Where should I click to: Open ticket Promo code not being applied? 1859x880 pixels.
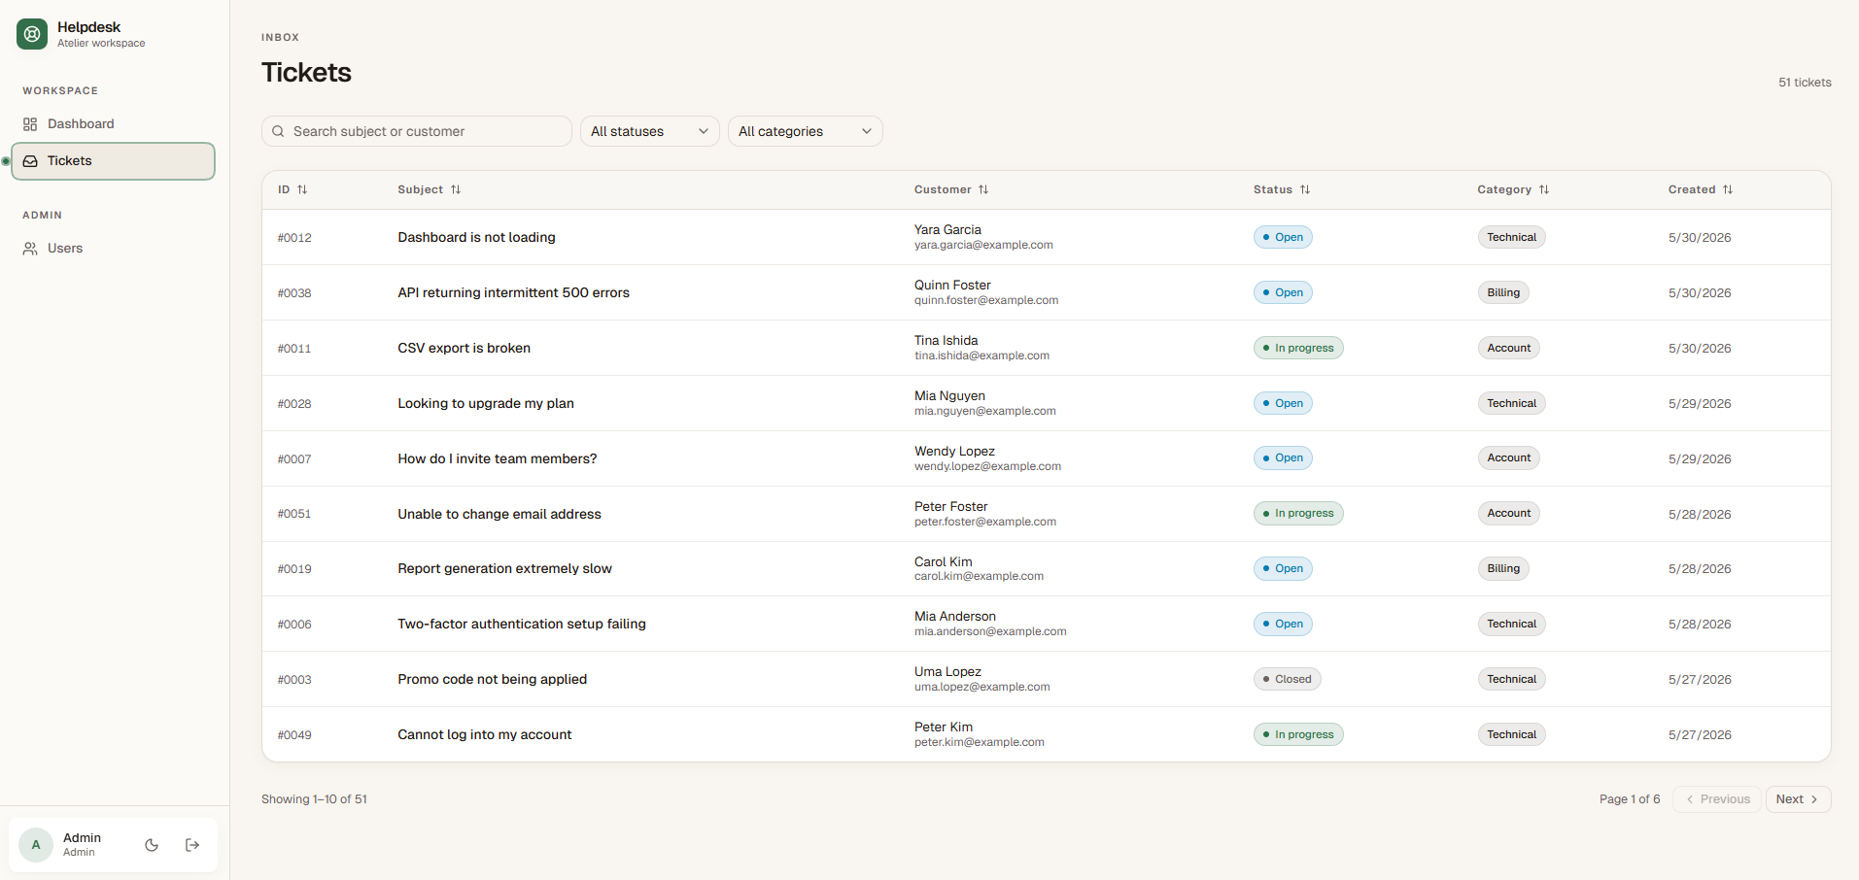(x=492, y=679)
